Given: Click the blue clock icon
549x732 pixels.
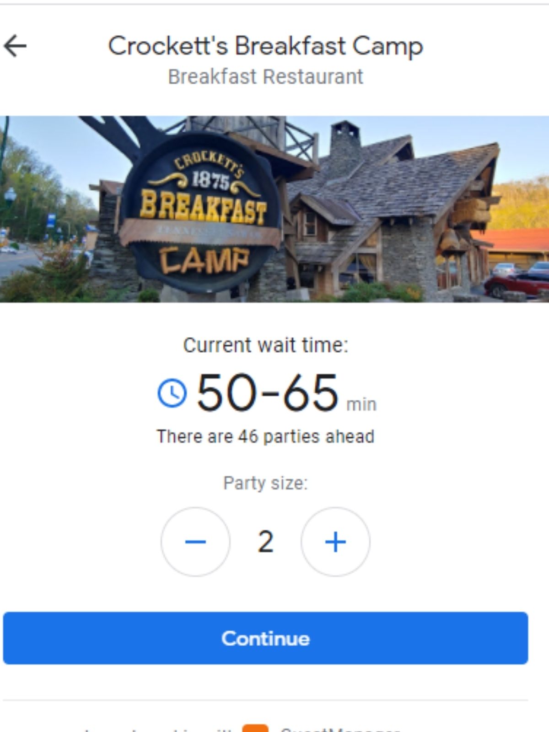Looking at the screenshot, I should coord(172,393).
